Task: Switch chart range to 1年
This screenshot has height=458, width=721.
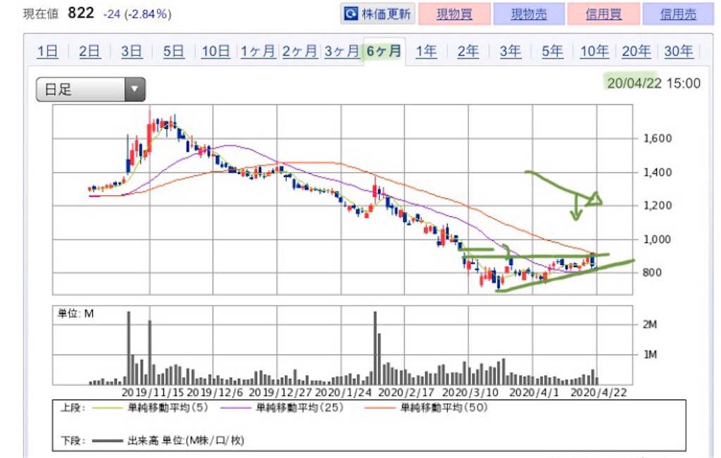Action: coord(426,51)
